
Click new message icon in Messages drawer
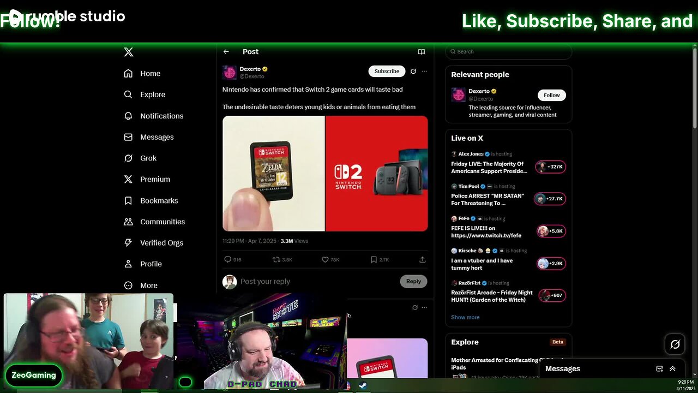pyautogui.click(x=659, y=369)
